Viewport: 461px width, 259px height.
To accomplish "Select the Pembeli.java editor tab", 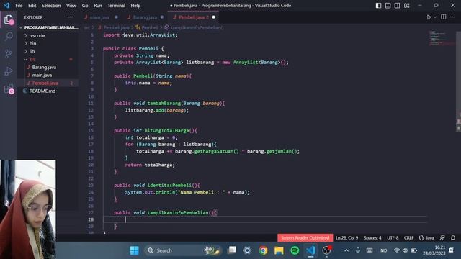I will click(x=193, y=17).
